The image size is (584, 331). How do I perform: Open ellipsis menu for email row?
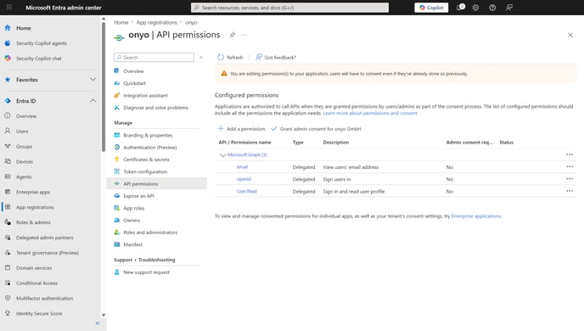570,167
